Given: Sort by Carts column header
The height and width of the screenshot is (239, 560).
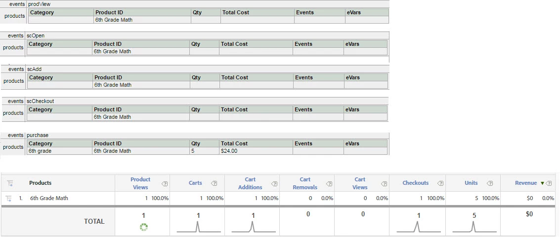Looking at the screenshot, I should (x=195, y=183).
